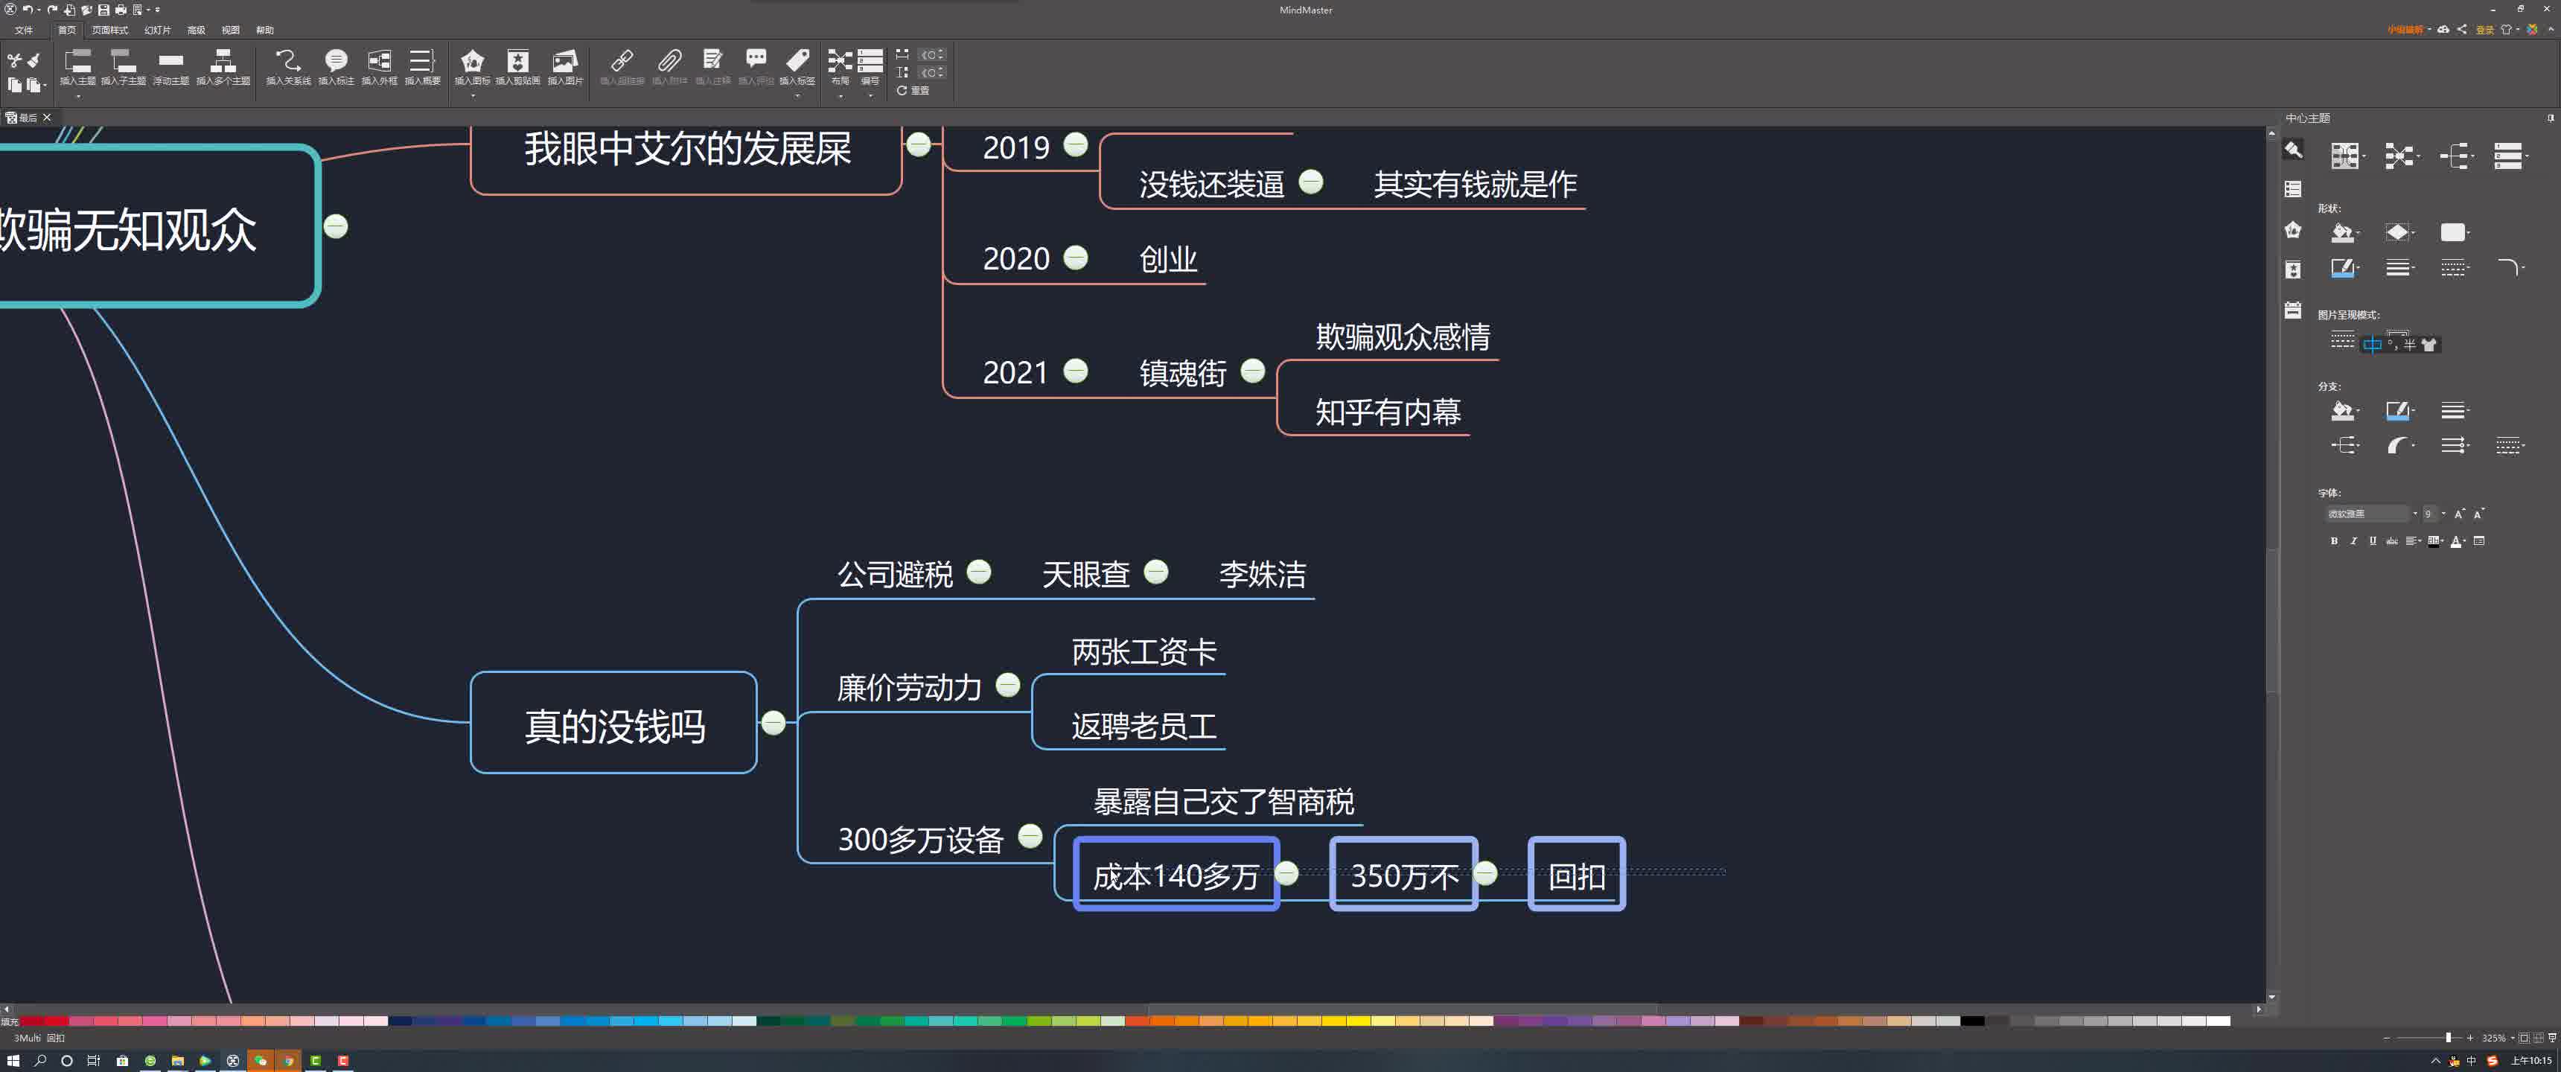
Task: Switch to the 高级 tab
Action: point(196,30)
